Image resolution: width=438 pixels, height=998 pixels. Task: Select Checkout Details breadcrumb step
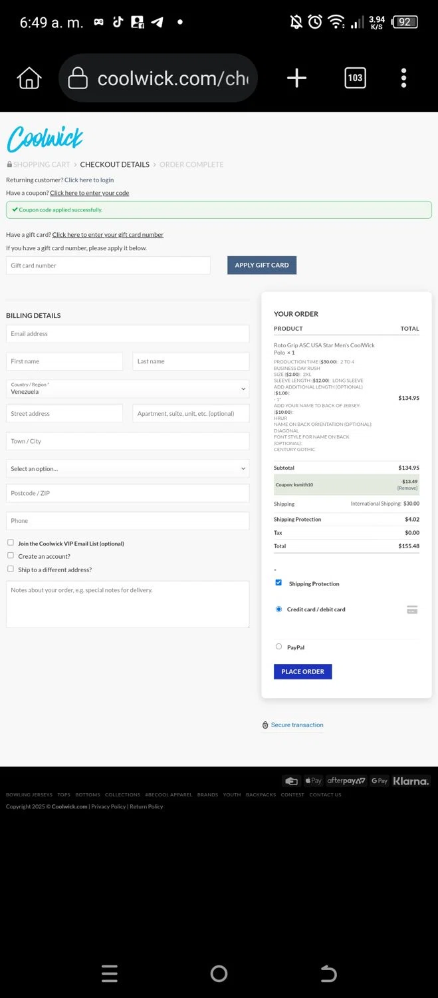coord(115,164)
